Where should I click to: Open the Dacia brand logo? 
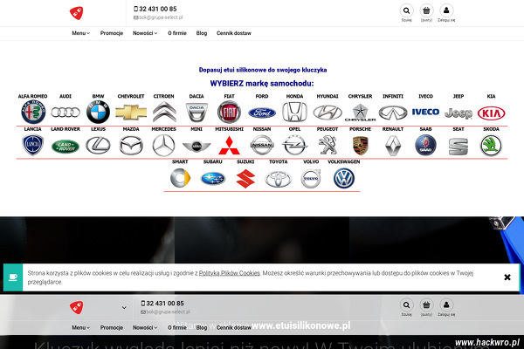[196, 113]
